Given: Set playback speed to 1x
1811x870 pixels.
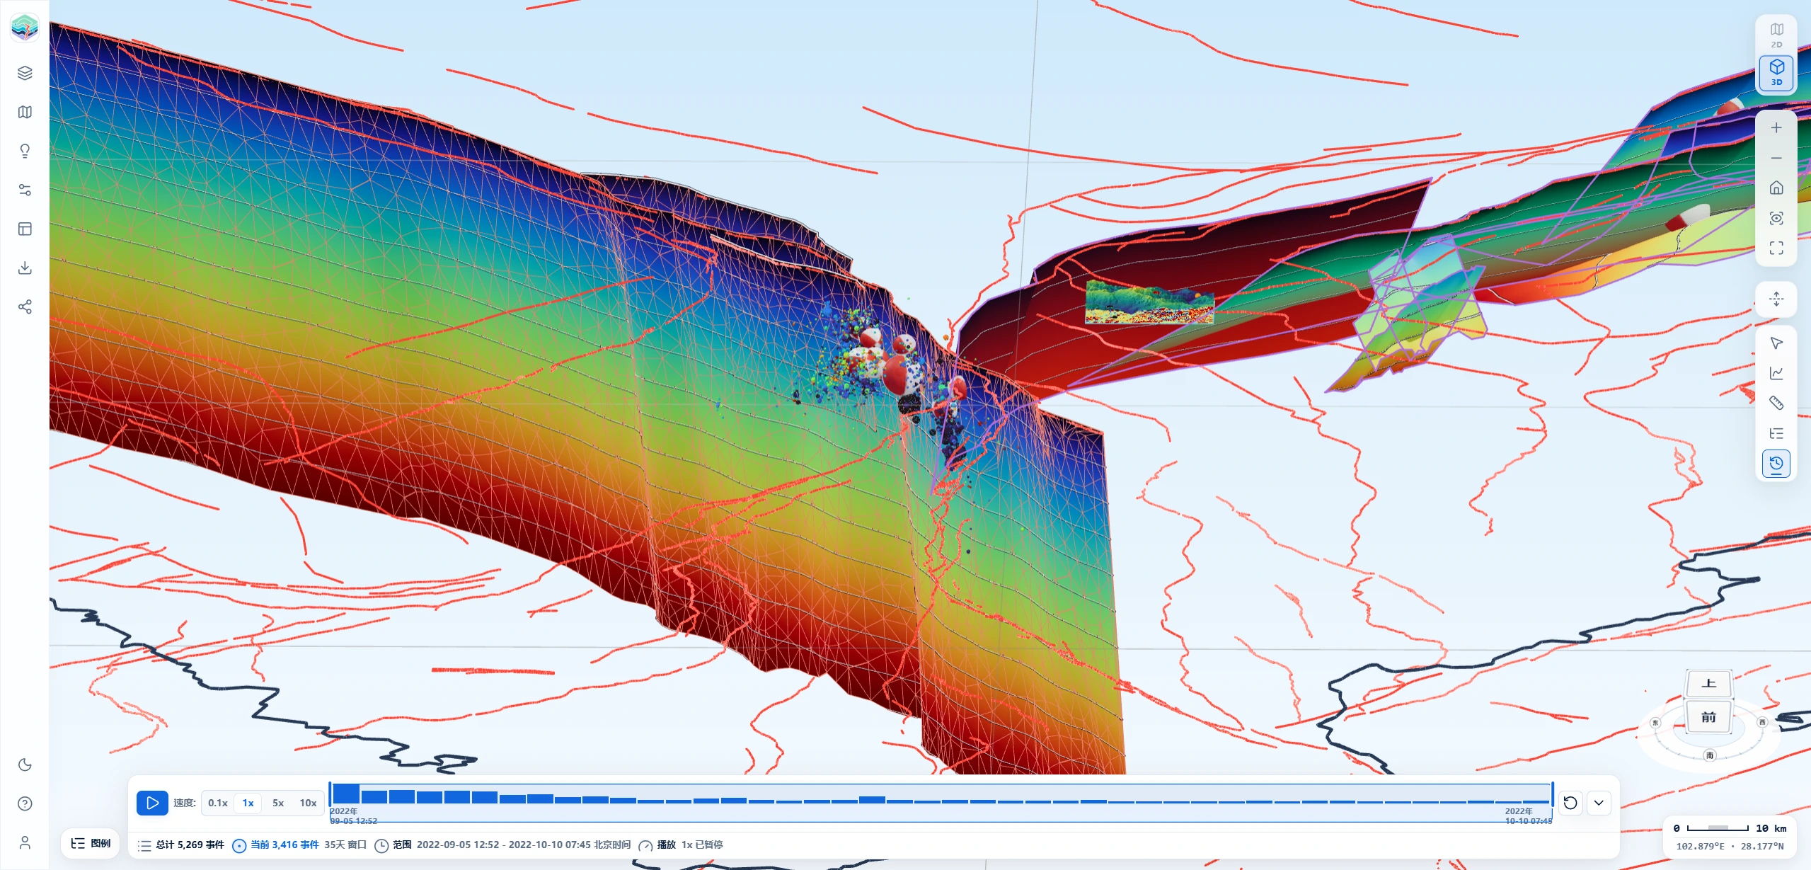Looking at the screenshot, I should click(248, 803).
